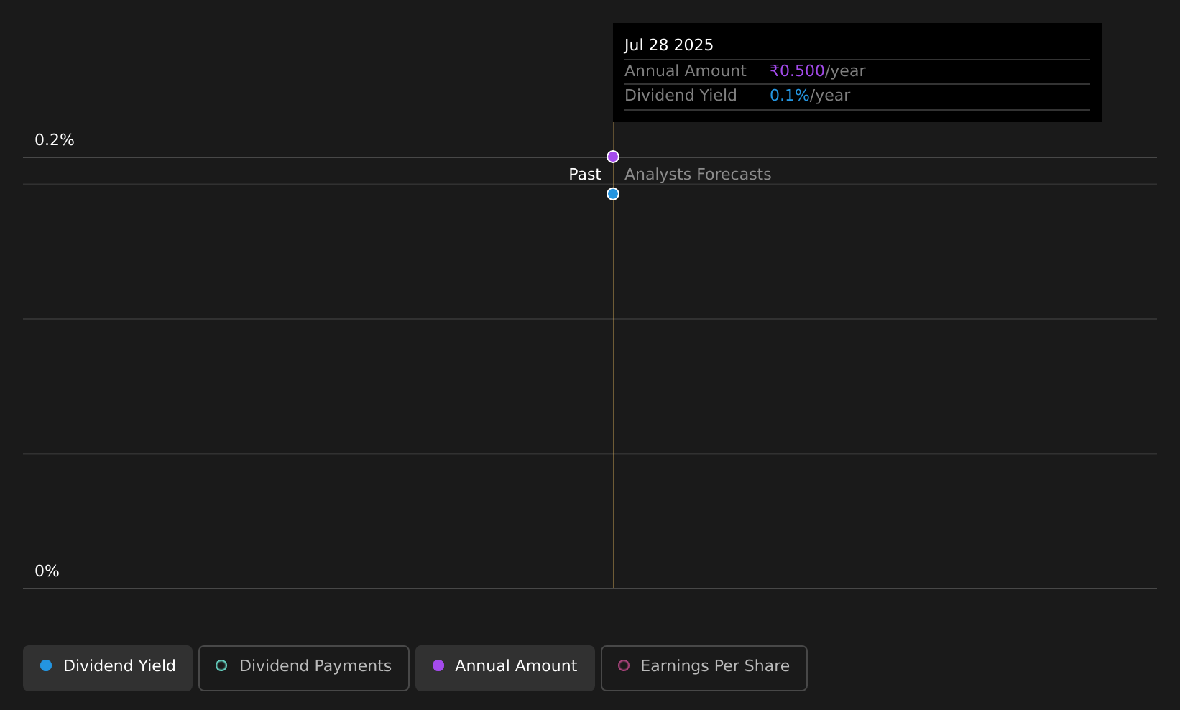Click the Analysts Forecasts label
This screenshot has width=1180, height=710.
(698, 175)
